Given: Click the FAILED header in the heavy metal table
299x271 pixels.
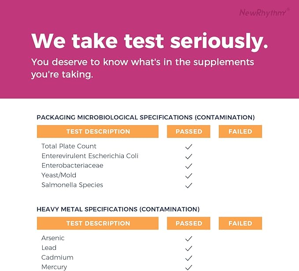Looking at the screenshot, I should point(240,223).
